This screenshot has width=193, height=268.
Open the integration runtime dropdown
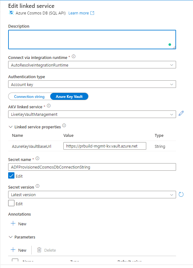tap(92, 65)
